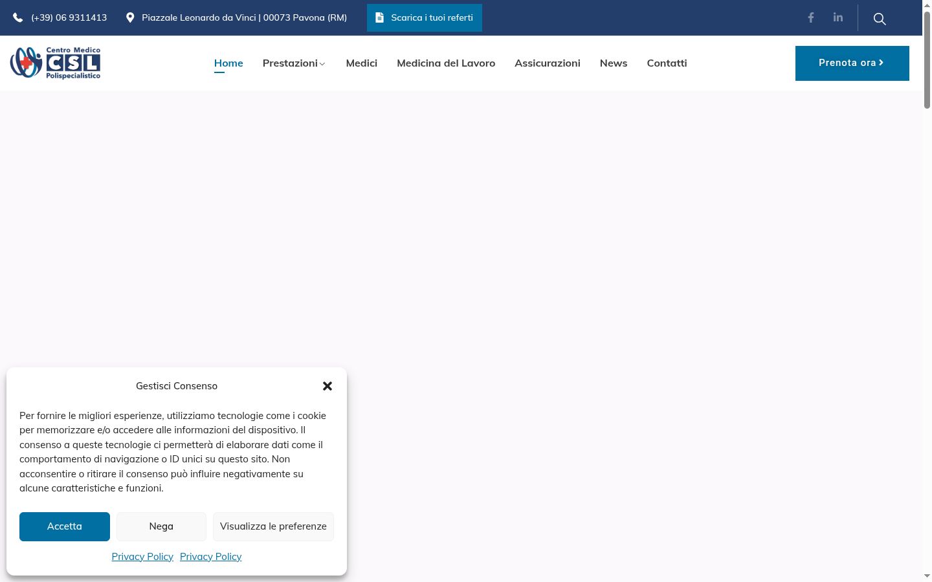Screen dimensions: 932x582
Task: Click the scrollbar up arrow
Action: 927,5
